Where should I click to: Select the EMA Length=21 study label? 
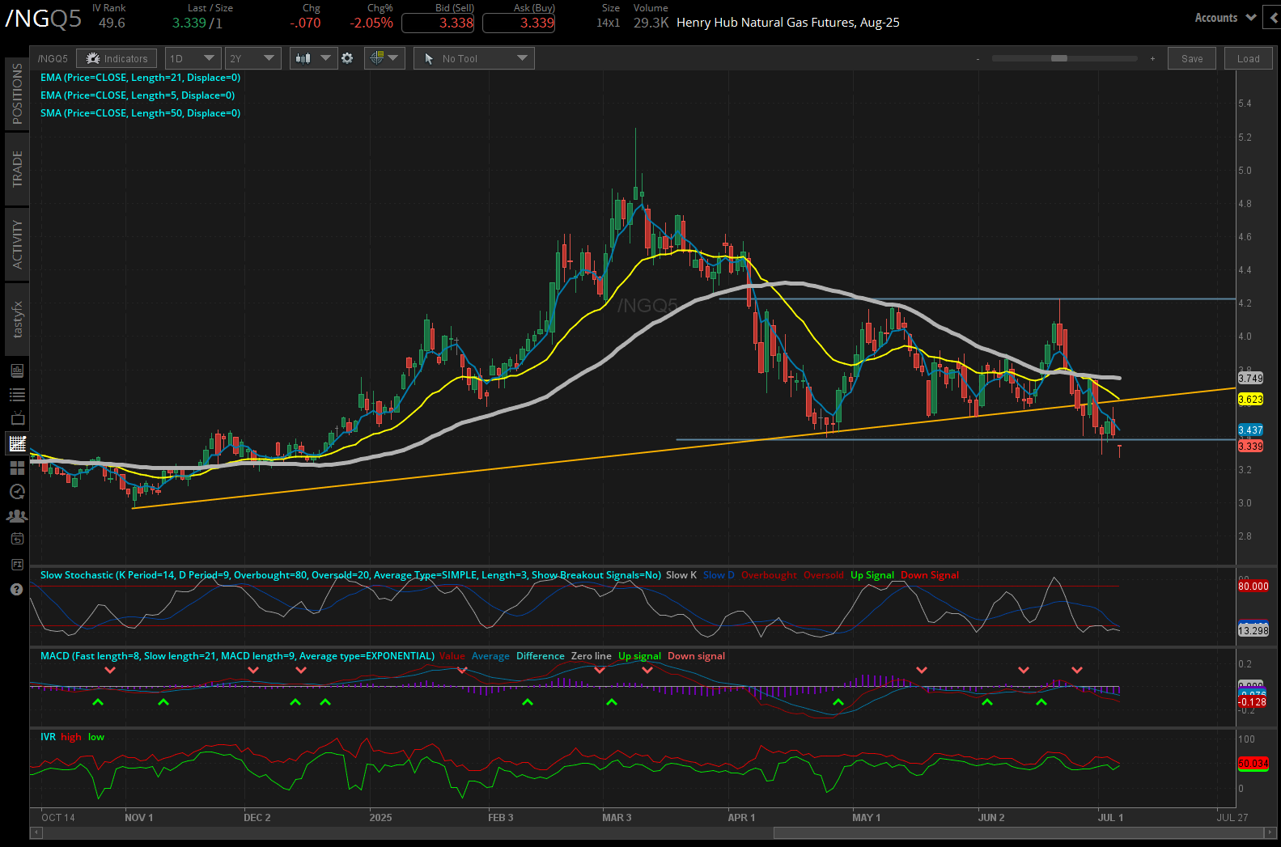click(140, 78)
